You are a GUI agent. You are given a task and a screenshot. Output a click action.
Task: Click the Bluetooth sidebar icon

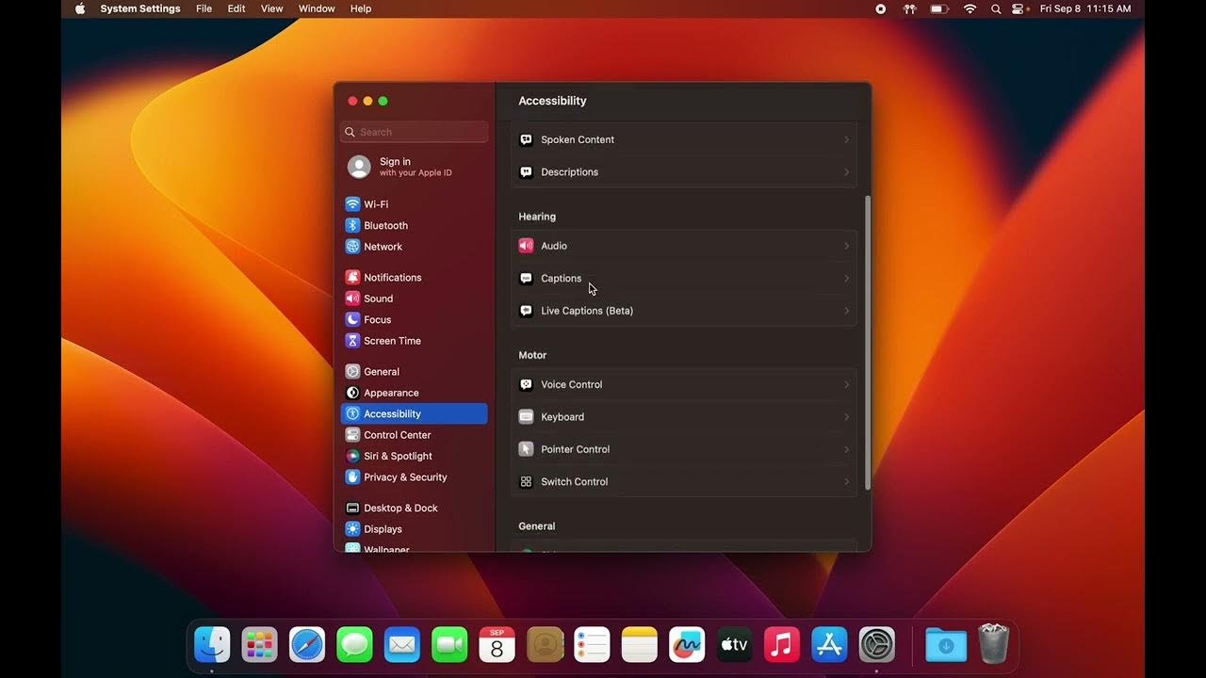coord(352,225)
